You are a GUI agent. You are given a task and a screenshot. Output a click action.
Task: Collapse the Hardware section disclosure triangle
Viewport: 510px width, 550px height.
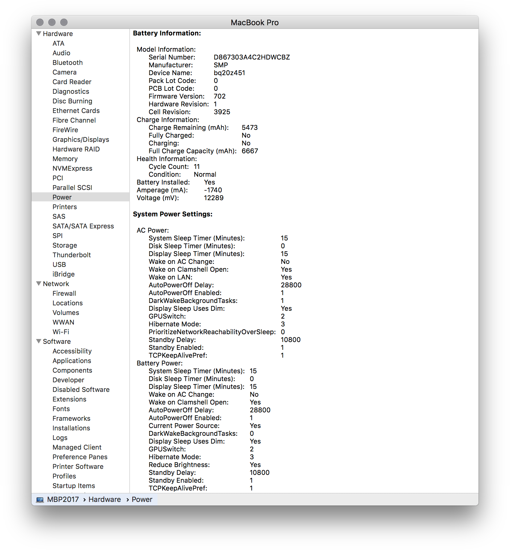(x=39, y=33)
